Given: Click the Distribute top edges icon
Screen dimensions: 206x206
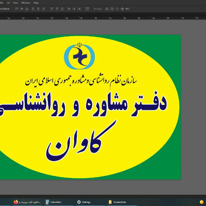Looking at the screenshot, I should tap(52, 9).
